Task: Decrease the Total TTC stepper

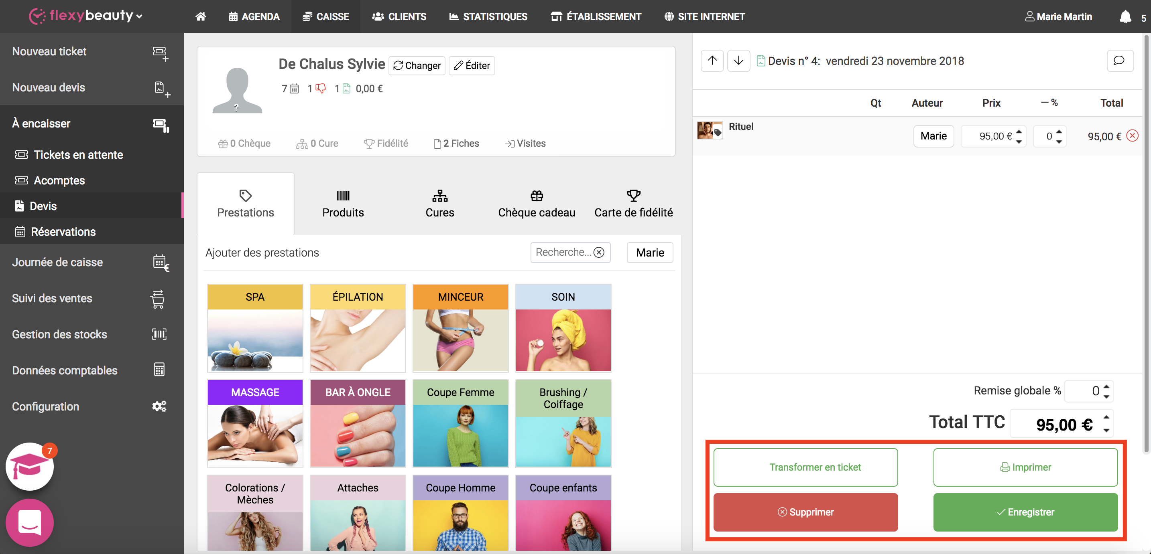Action: click(1106, 431)
